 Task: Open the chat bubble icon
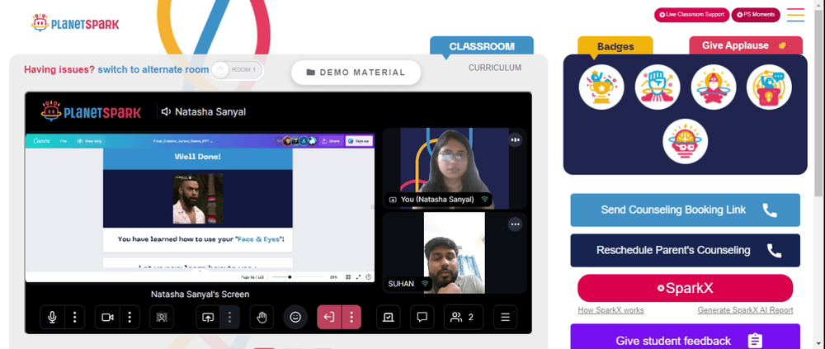point(422,318)
